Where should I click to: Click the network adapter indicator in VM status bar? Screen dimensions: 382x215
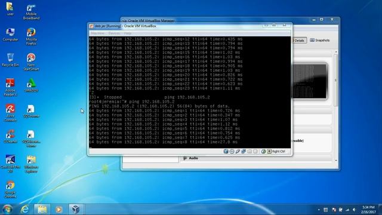click(x=244, y=151)
